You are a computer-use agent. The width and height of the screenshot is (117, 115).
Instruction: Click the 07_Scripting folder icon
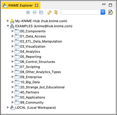pyautogui.click(x=17, y=67)
